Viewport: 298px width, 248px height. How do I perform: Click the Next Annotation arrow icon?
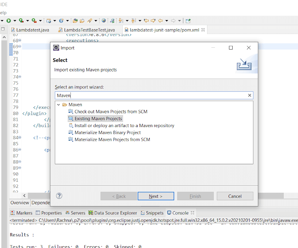click(121, 21)
